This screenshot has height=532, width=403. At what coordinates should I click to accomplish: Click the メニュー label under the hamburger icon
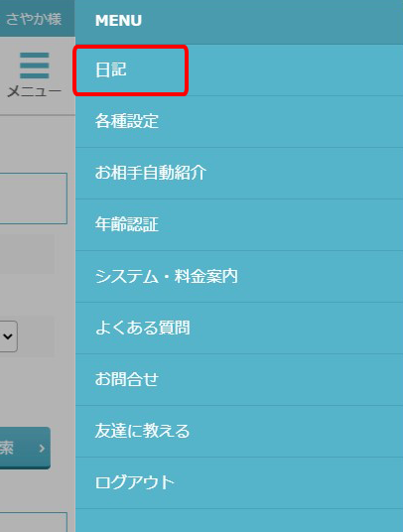(35, 91)
